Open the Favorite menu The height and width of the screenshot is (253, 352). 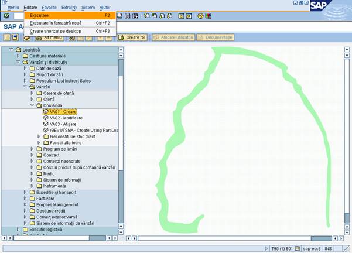tap(49, 8)
